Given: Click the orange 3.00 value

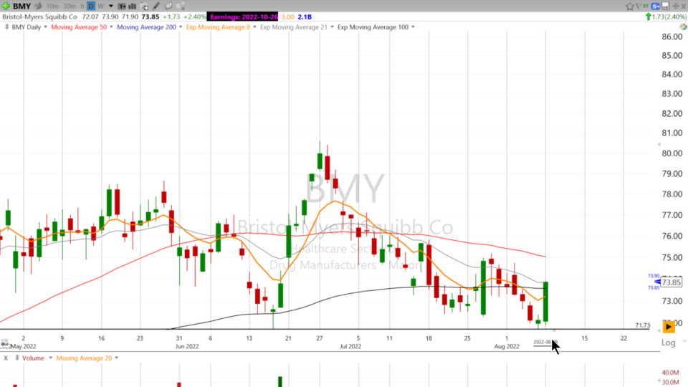Looking at the screenshot, I should [288, 16].
